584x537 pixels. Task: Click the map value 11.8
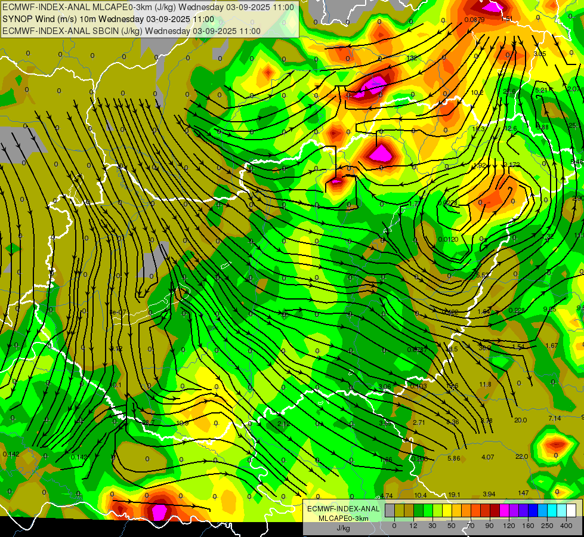click(485, 384)
